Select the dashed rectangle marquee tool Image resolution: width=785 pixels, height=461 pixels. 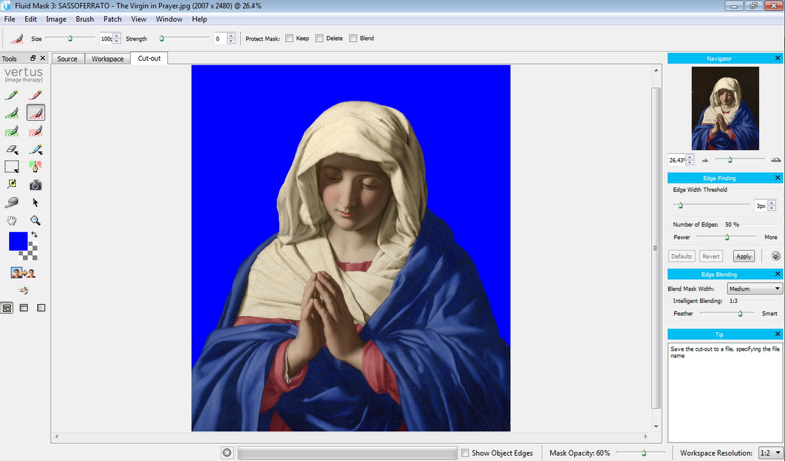point(11,167)
